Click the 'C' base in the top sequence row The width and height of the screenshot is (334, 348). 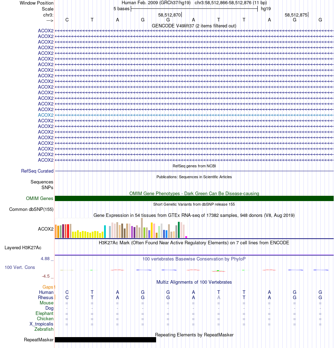click(x=67, y=20)
